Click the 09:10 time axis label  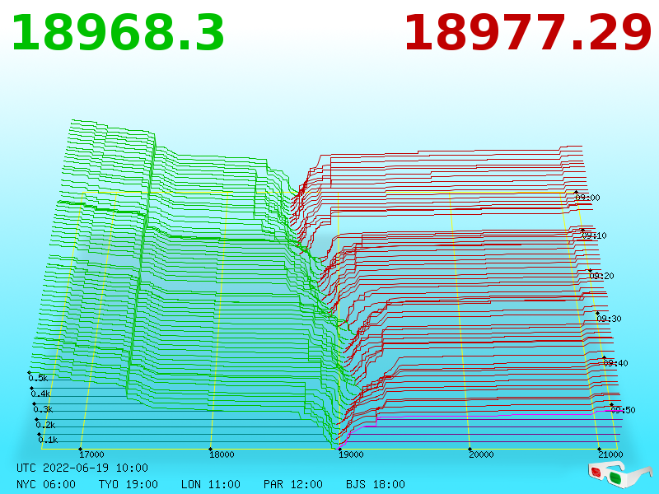594,235
